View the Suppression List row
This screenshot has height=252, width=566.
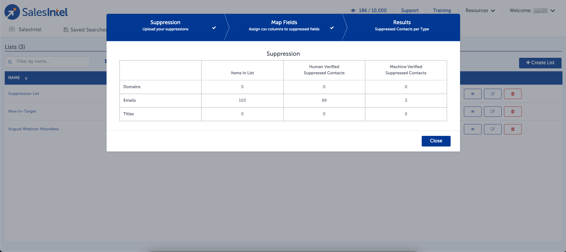[472, 94]
